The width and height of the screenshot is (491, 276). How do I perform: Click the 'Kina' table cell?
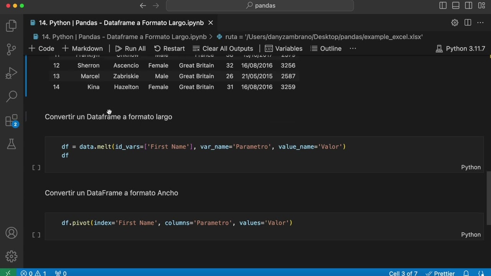tap(93, 87)
